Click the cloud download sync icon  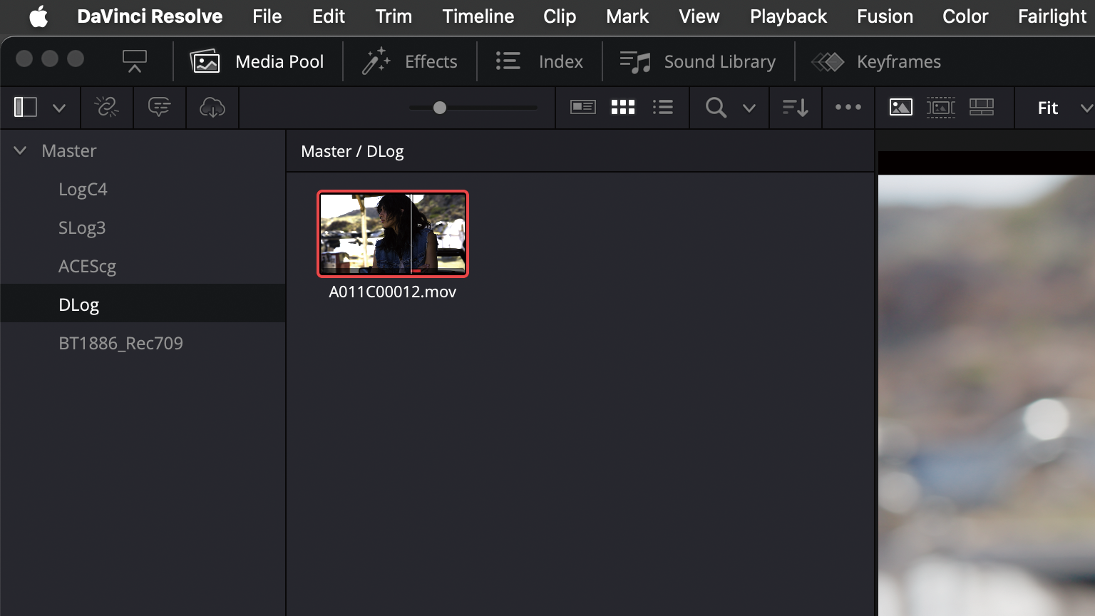212,108
